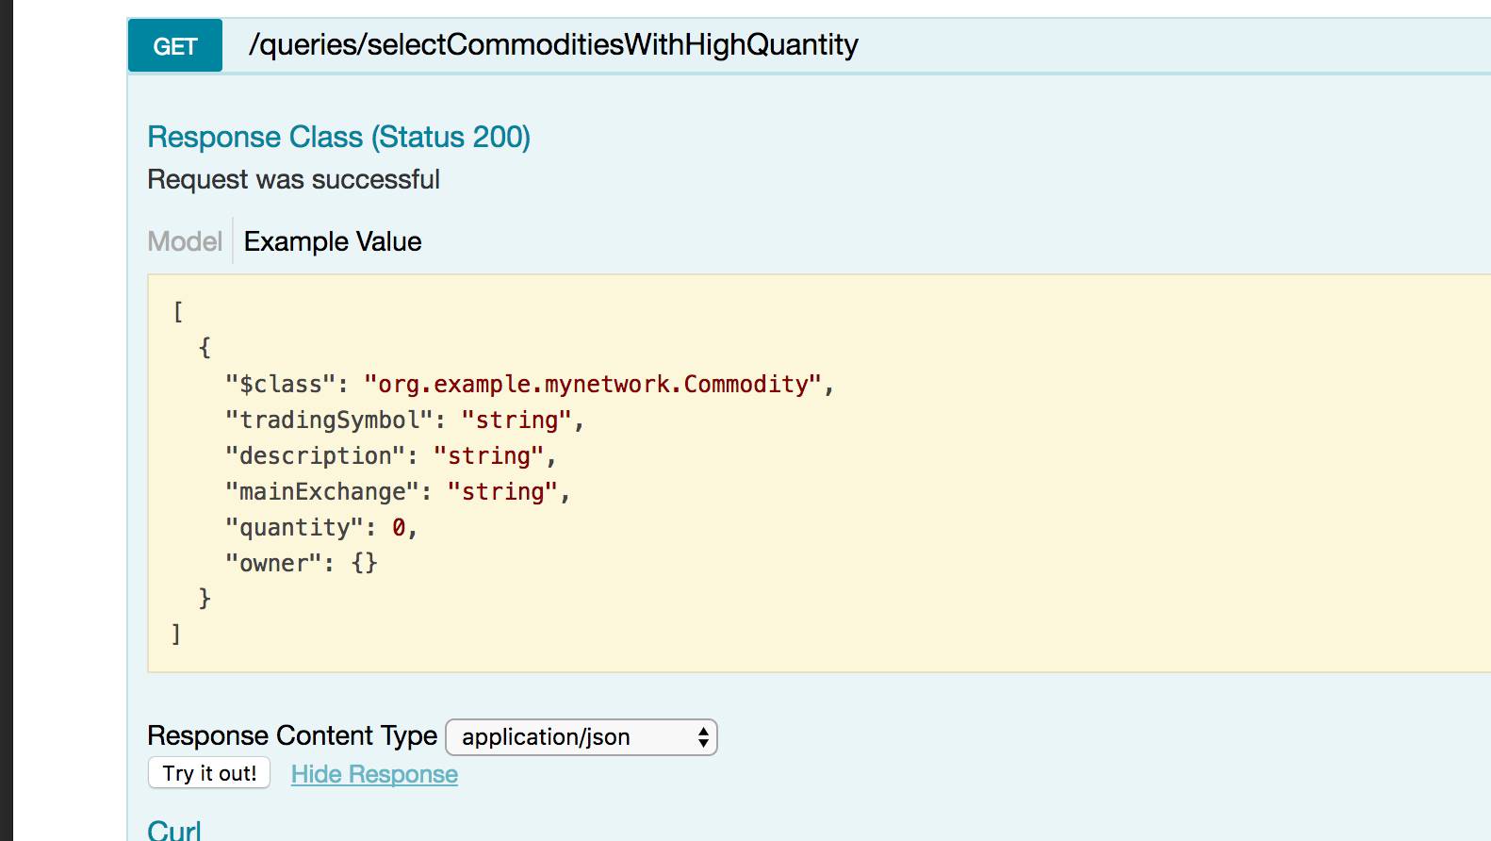Switch to the Model tab
Screen dimensions: 1491x841
tap(185, 241)
